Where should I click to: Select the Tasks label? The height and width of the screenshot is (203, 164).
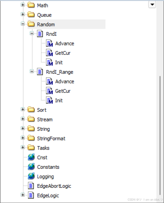(43, 148)
